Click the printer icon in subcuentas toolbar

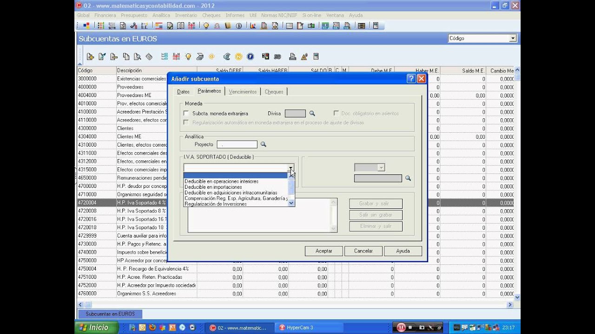coord(292,57)
